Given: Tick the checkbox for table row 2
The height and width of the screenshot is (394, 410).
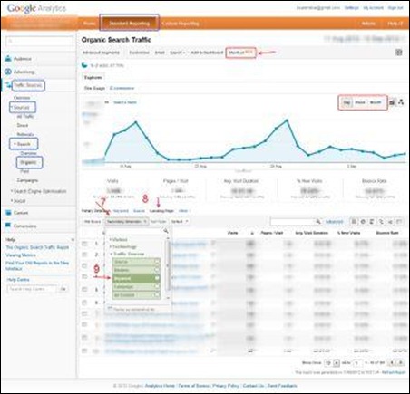Looking at the screenshot, I should 84,255.
